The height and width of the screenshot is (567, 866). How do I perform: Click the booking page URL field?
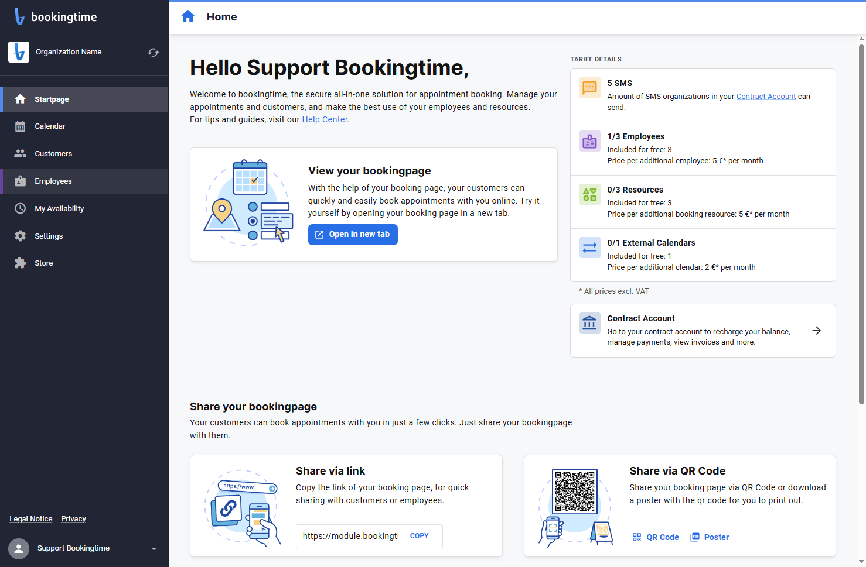(350, 536)
